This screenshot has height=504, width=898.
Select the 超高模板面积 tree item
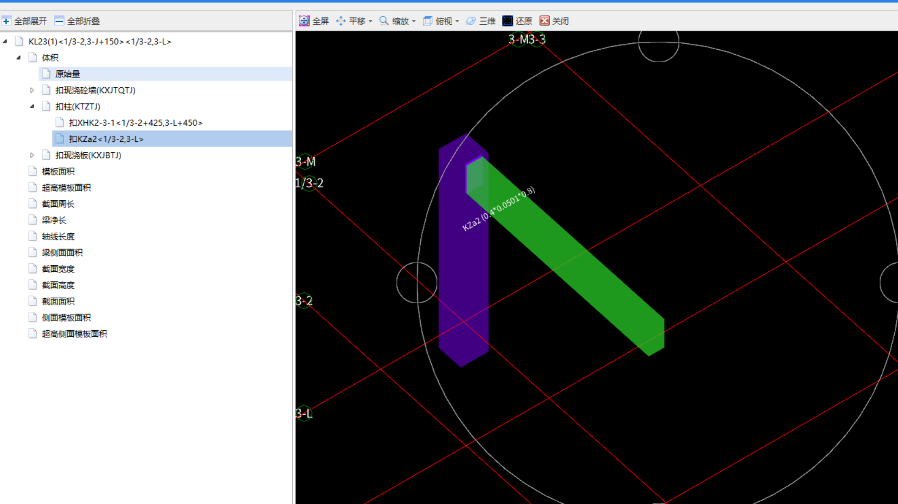[x=66, y=188]
